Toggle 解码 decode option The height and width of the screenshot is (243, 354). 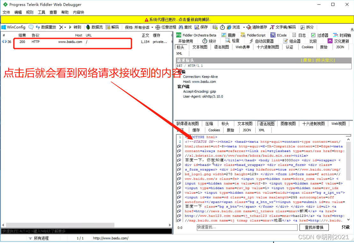coord(112,27)
